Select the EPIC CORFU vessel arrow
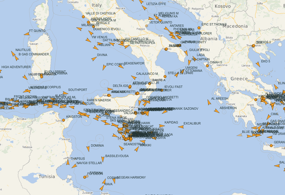The image size is (285, 195). click(105, 67)
